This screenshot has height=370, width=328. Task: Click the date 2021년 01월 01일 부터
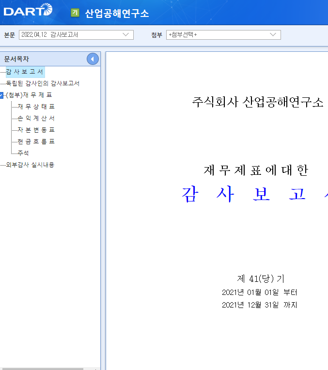[x=260, y=293]
